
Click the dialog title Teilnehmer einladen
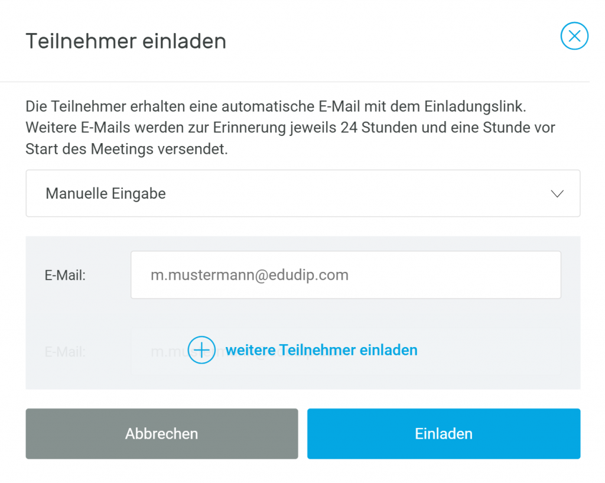coord(126,41)
